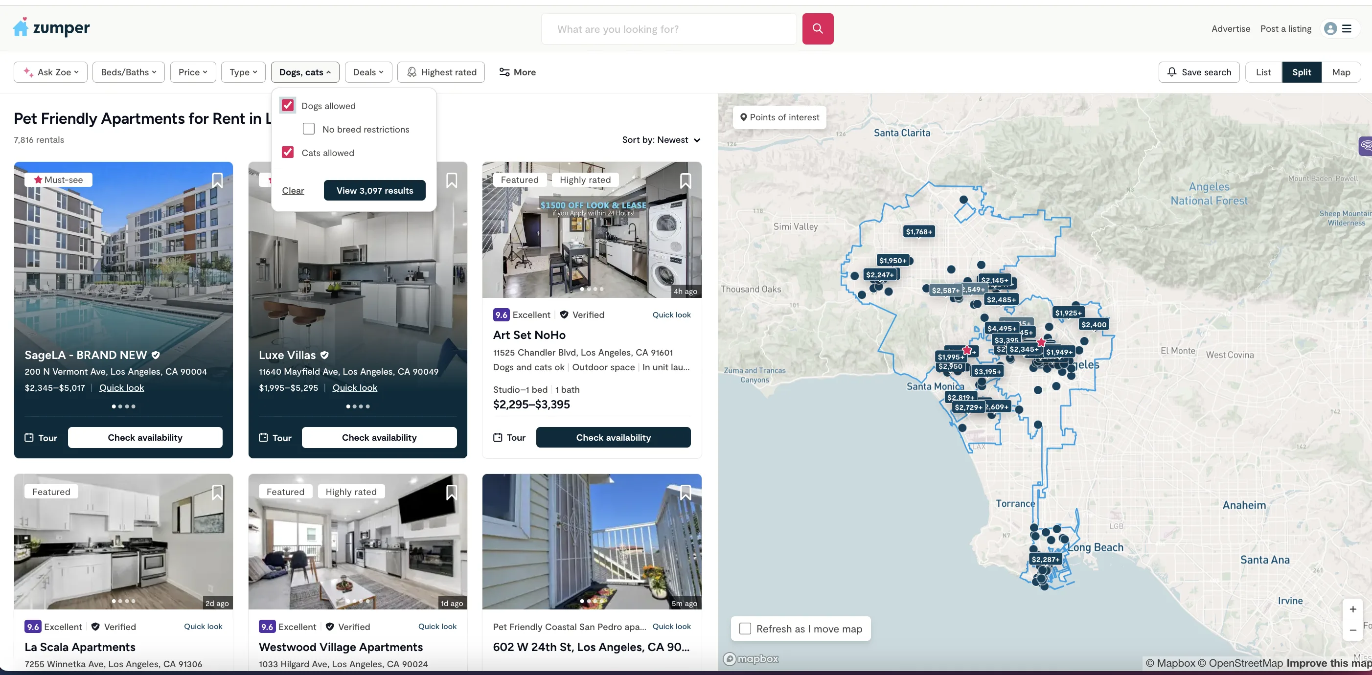Check availability for Luxe Villas
The image size is (1372, 675).
[379, 437]
